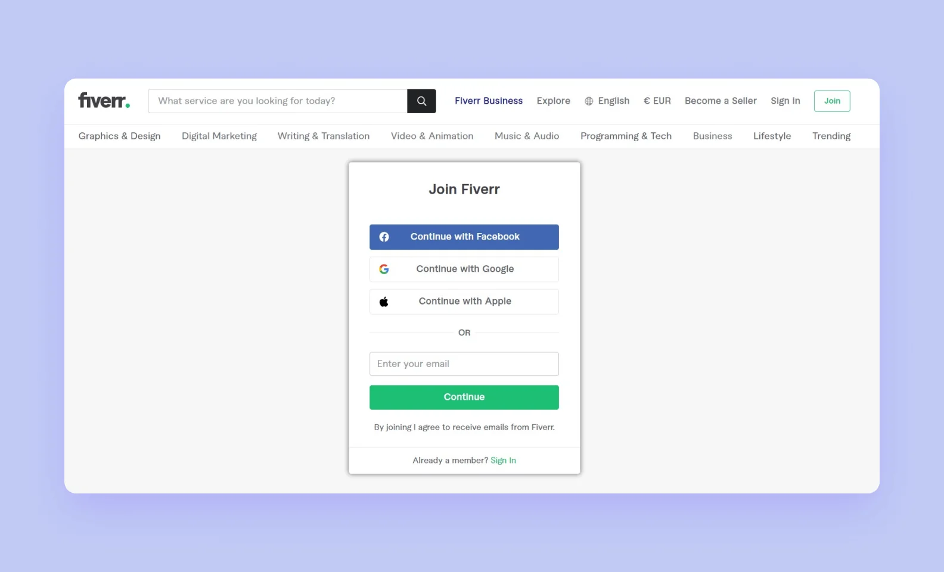Click the email agreement notice text
Image resolution: width=944 pixels, height=572 pixels.
(464, 427)
